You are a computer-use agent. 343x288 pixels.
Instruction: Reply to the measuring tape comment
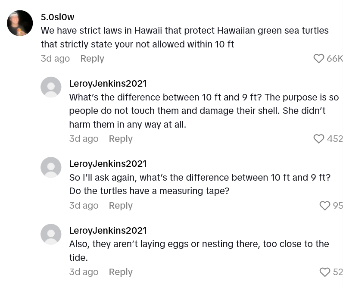click(x=121, y=206)
